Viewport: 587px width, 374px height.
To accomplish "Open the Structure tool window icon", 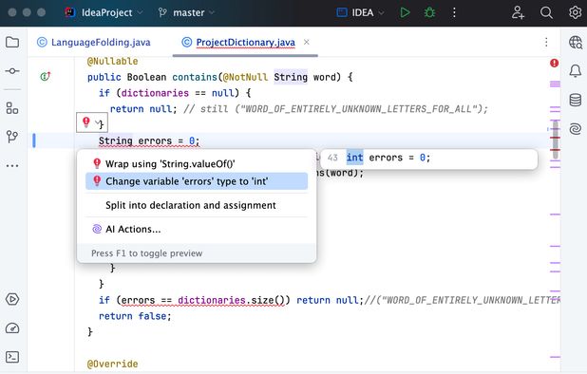I will [x=12, y=108].
